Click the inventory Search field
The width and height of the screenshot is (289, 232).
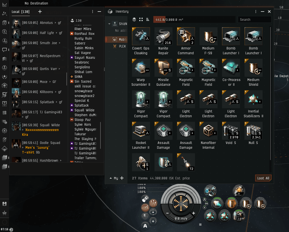(254, 20)
